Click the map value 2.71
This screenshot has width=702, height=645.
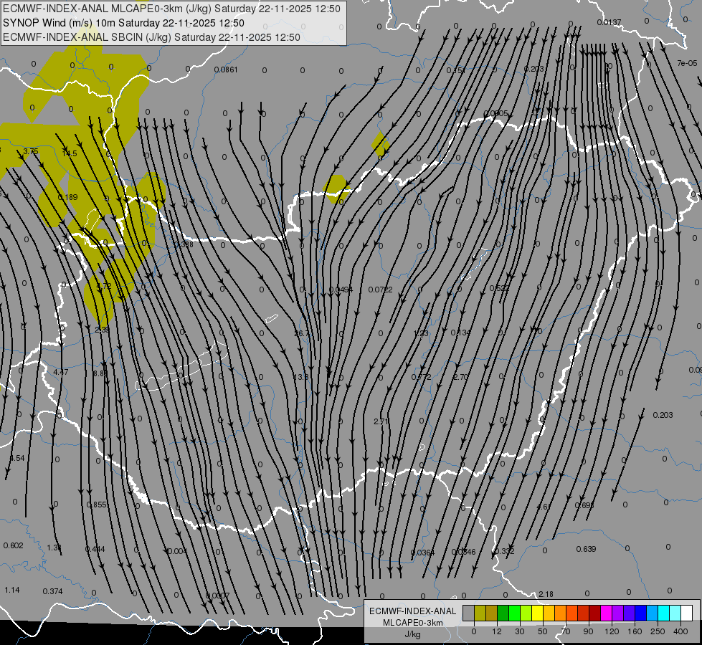point(381,421)
